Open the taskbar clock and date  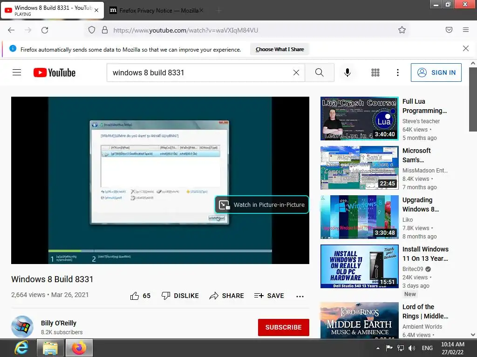tap(453, 348)
